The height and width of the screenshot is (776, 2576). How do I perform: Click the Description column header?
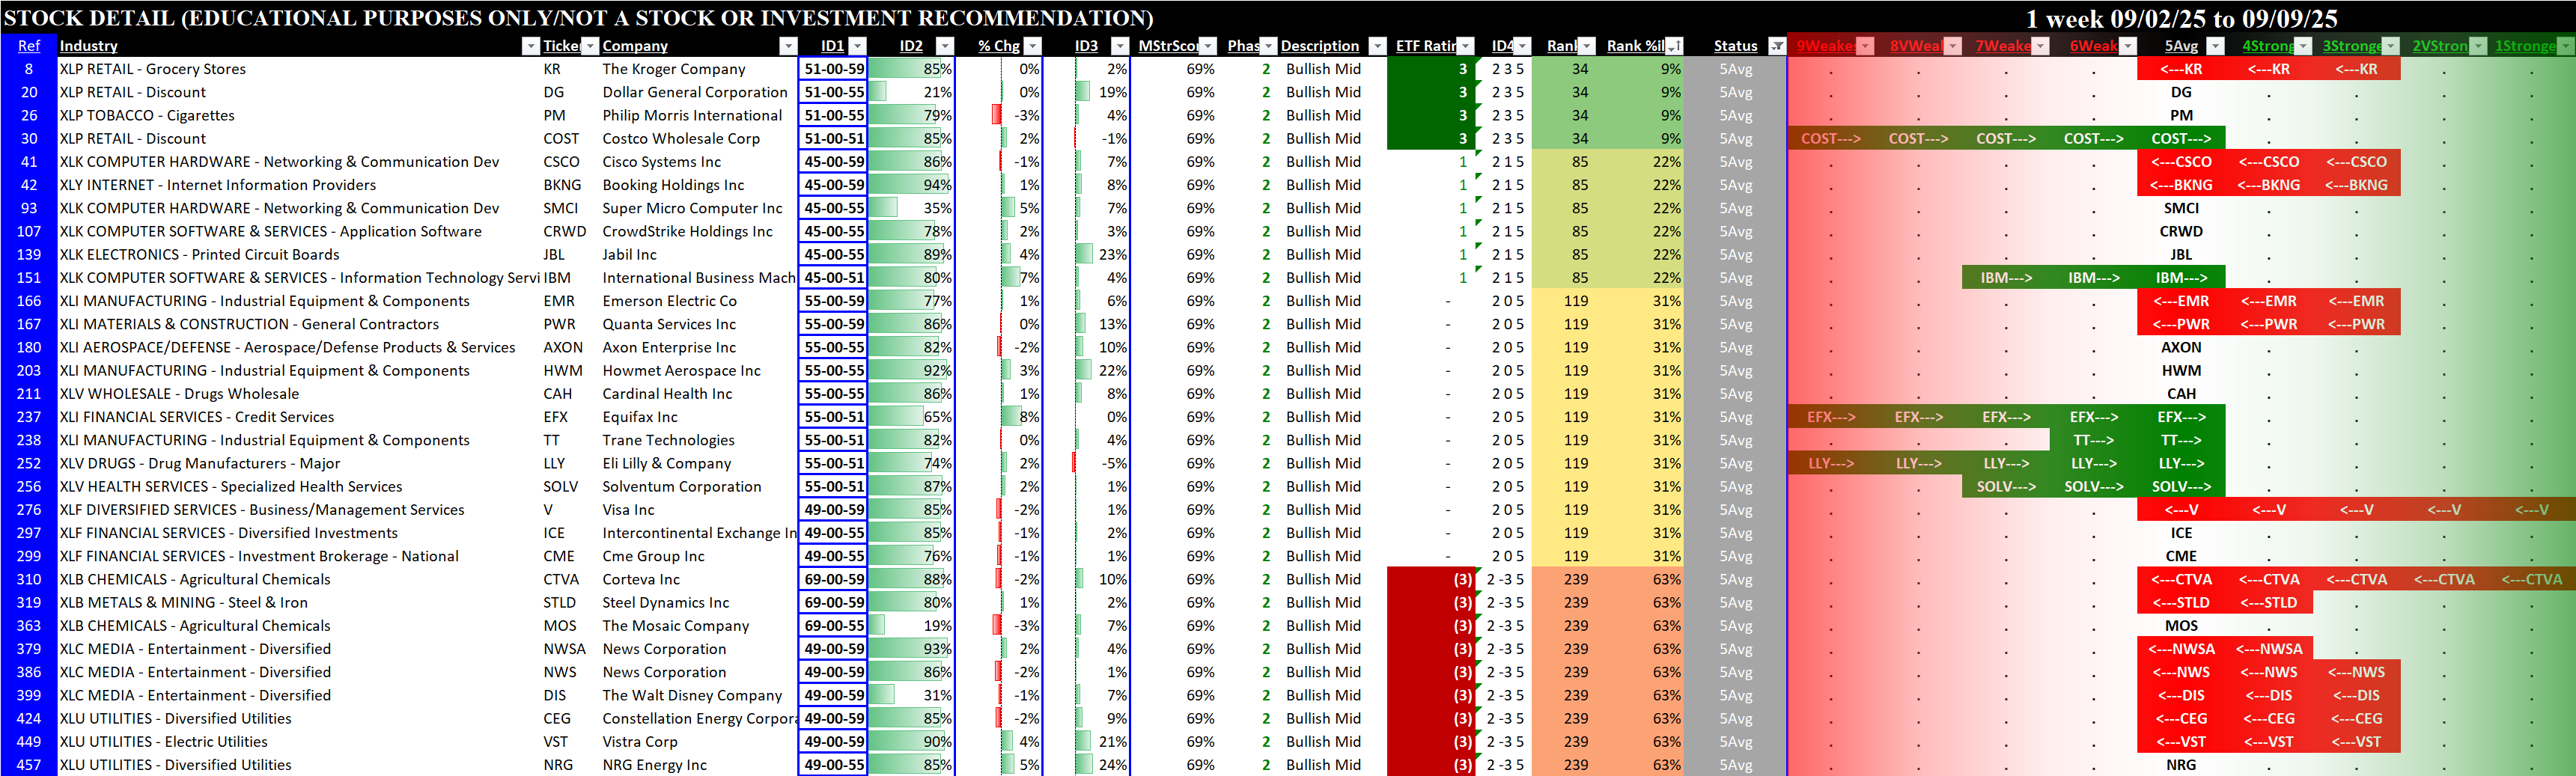pos(1319,46)
